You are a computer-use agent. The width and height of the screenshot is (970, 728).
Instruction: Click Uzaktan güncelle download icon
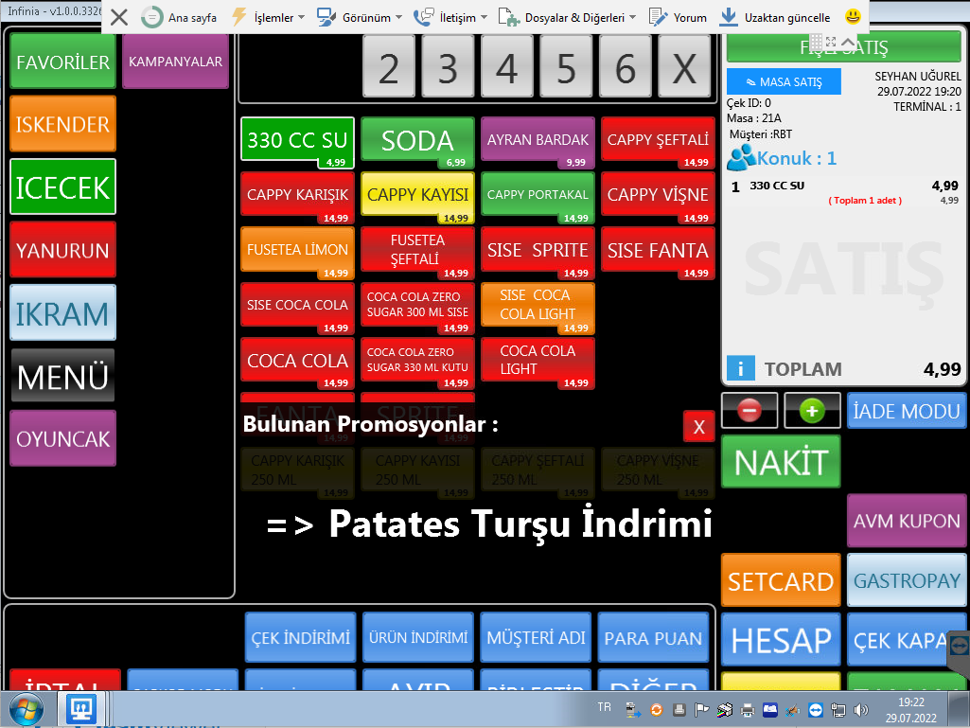[729, 17]
